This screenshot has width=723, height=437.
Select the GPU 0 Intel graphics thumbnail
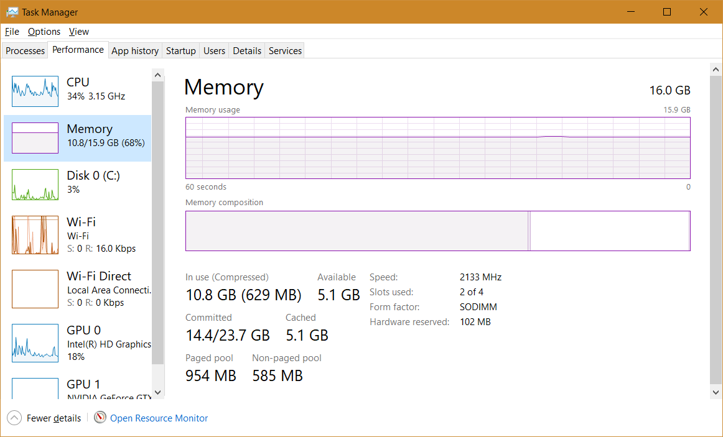[x=35, y=343]
